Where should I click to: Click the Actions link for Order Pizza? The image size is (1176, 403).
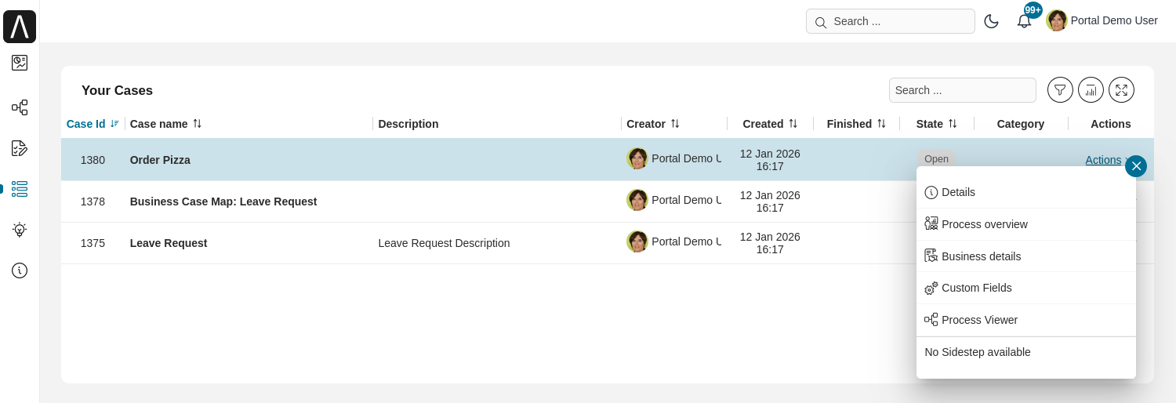(1103, 160)
